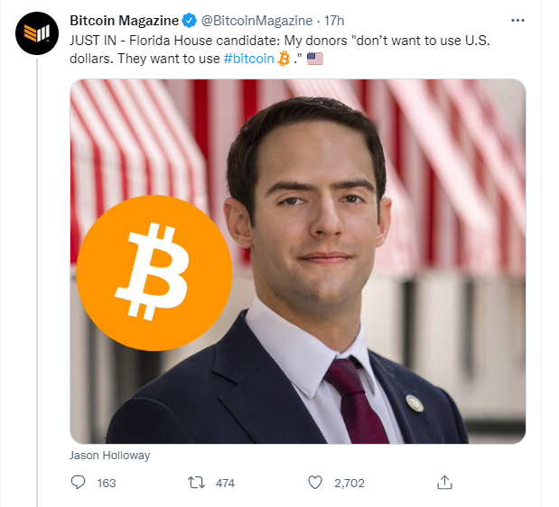The image size is (559, 507).
Task: Open the tweet's attached photo
Action: pos(298,262)
